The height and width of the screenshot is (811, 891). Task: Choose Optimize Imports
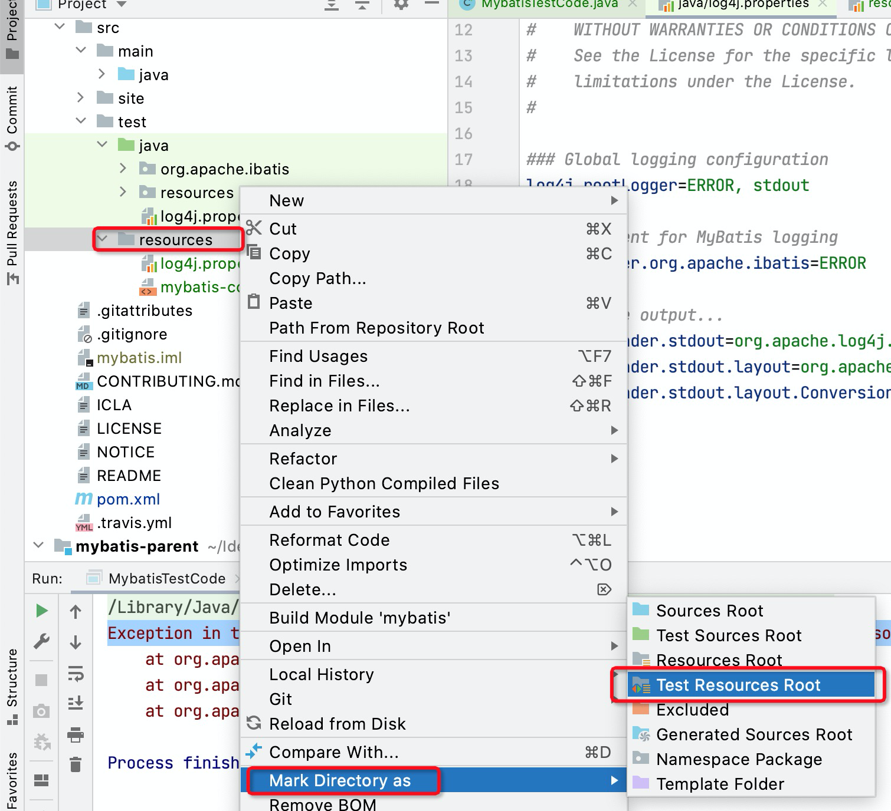(433, 565)
